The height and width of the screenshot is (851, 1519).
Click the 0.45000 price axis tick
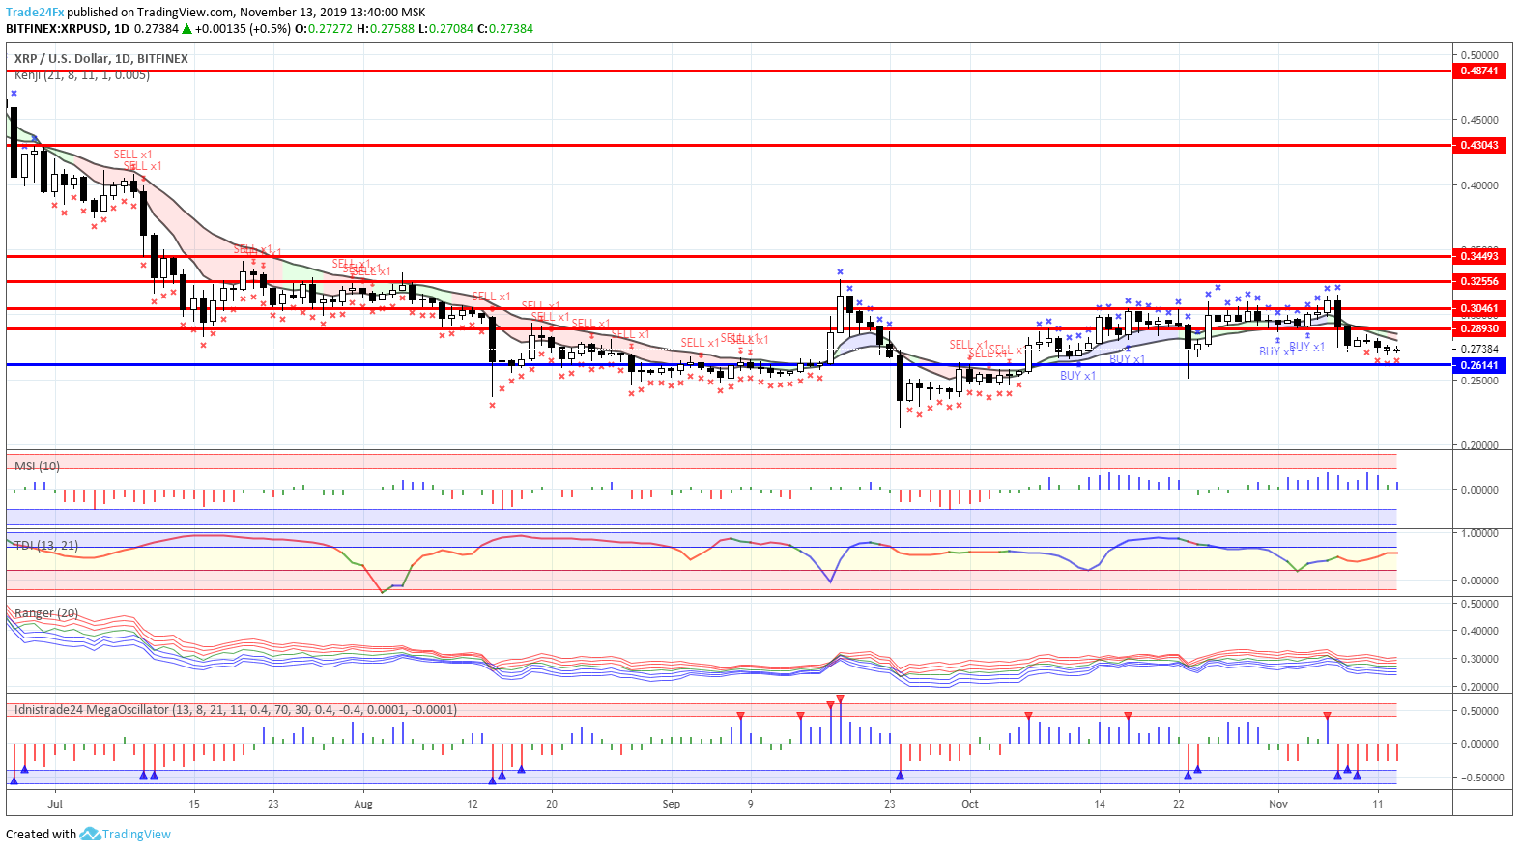coord(1479,121)
